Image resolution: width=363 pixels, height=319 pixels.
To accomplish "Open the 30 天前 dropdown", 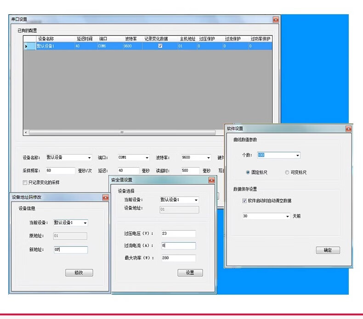I will click(x=288, y=216).
